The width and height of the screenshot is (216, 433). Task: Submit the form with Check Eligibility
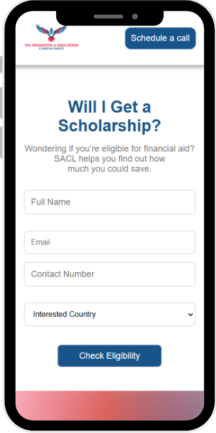(x=110, y=356)
